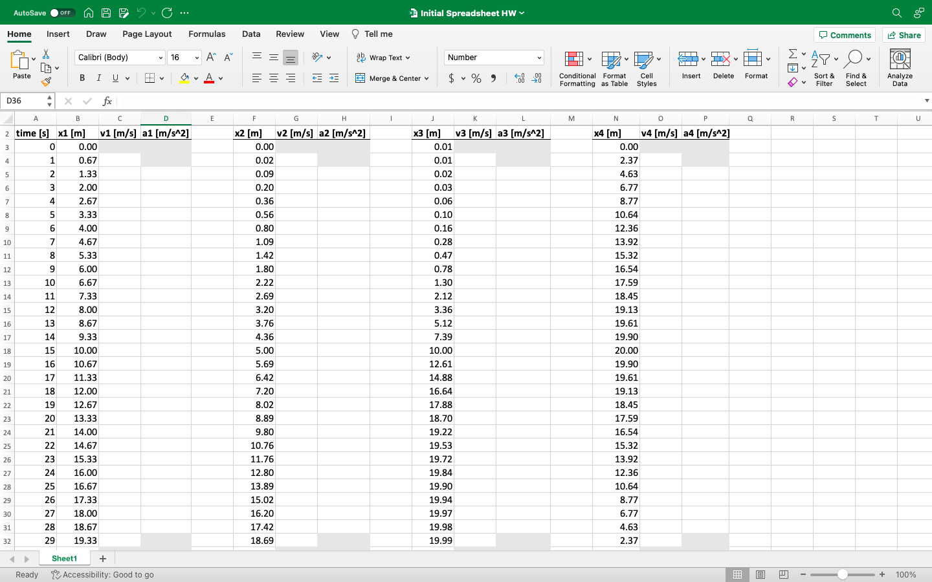Screen dimensions: 932x582
Task: Switch to the Formulas ribbon tab
Action: [207, 34]
